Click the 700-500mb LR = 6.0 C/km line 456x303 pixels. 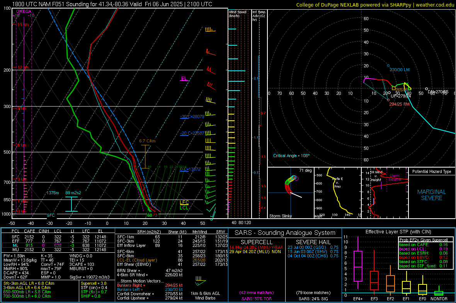click(27, 296)
